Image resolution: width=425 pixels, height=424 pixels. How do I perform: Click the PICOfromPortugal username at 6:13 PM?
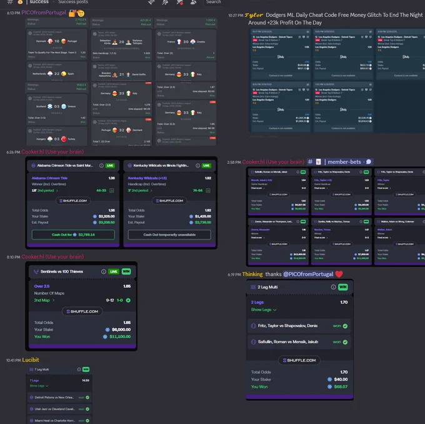coord(44,13)
